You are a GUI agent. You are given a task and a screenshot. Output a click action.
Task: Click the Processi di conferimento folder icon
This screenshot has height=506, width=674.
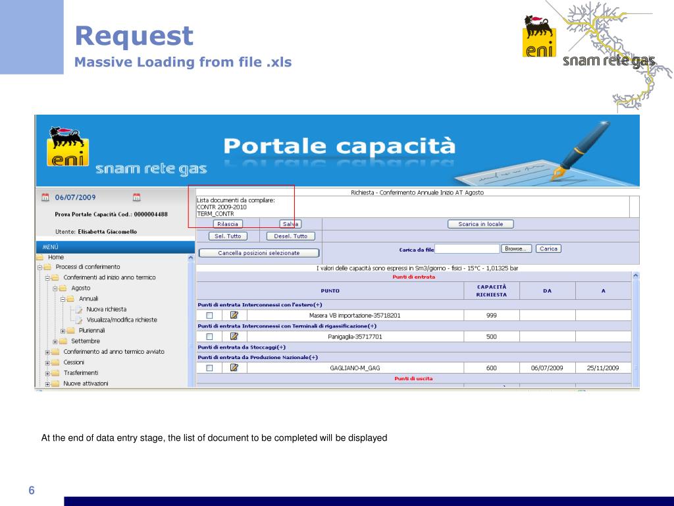(47, 267)
